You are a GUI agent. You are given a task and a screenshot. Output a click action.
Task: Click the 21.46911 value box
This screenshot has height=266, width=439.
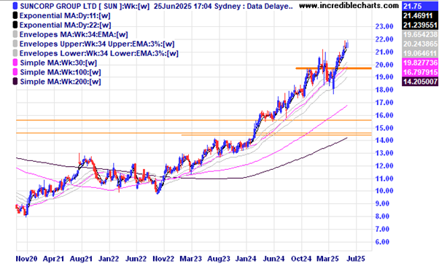(x=420, y=15)
